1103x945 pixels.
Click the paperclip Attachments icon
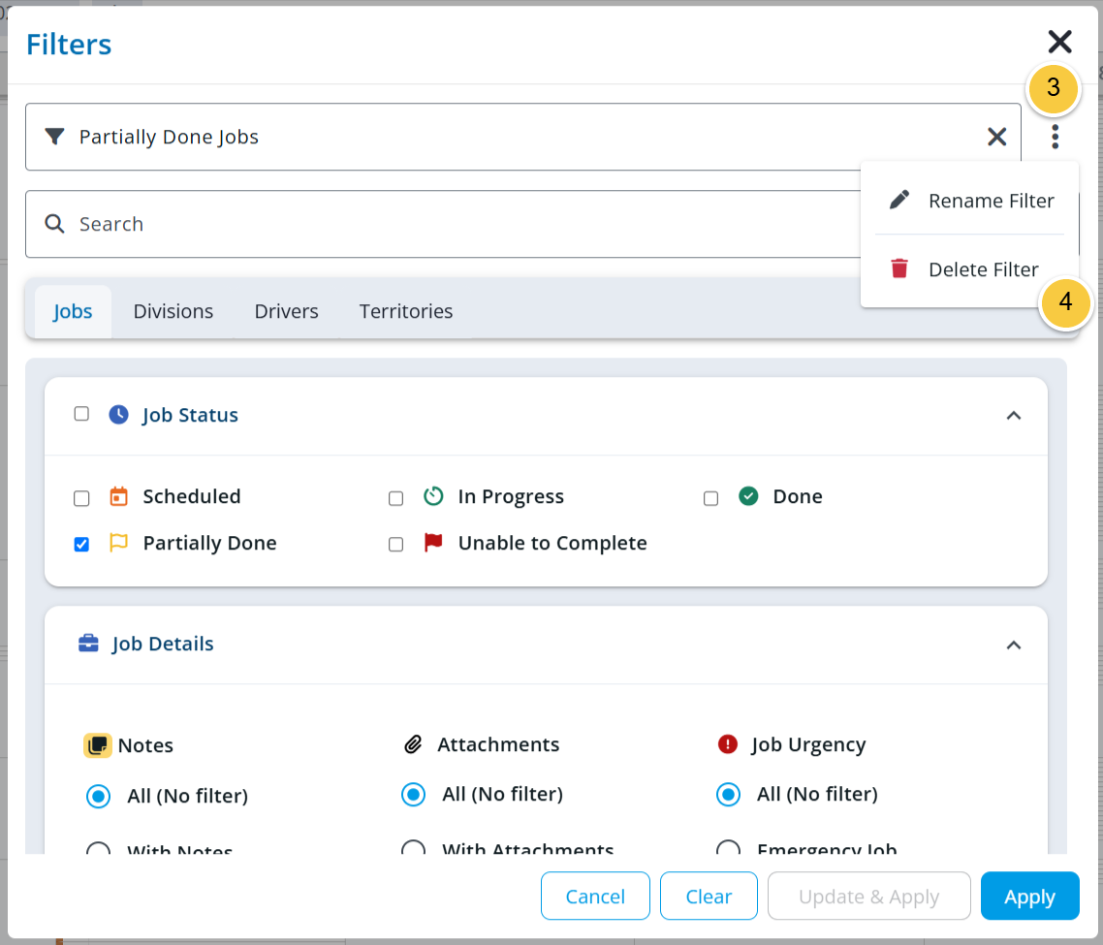[x=413, y=743]
